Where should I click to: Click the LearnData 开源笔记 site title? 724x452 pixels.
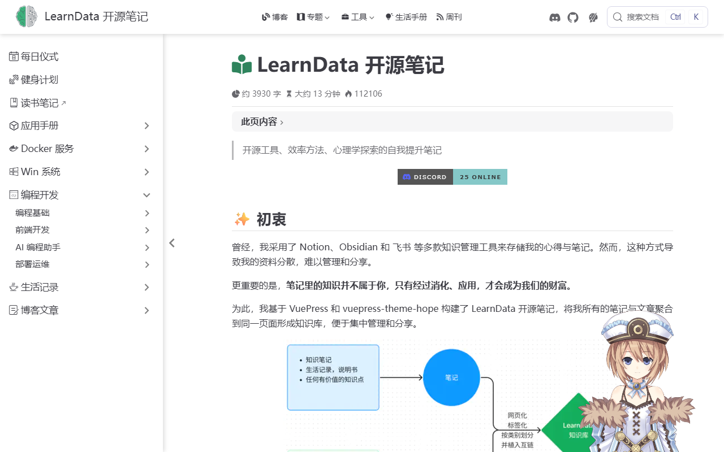click(96, 17)
